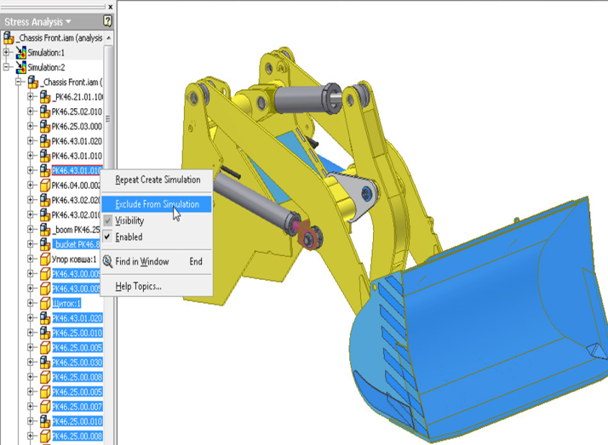Select Find in Window menu entry
Screen dimensions: 608x445
(157, 261)
